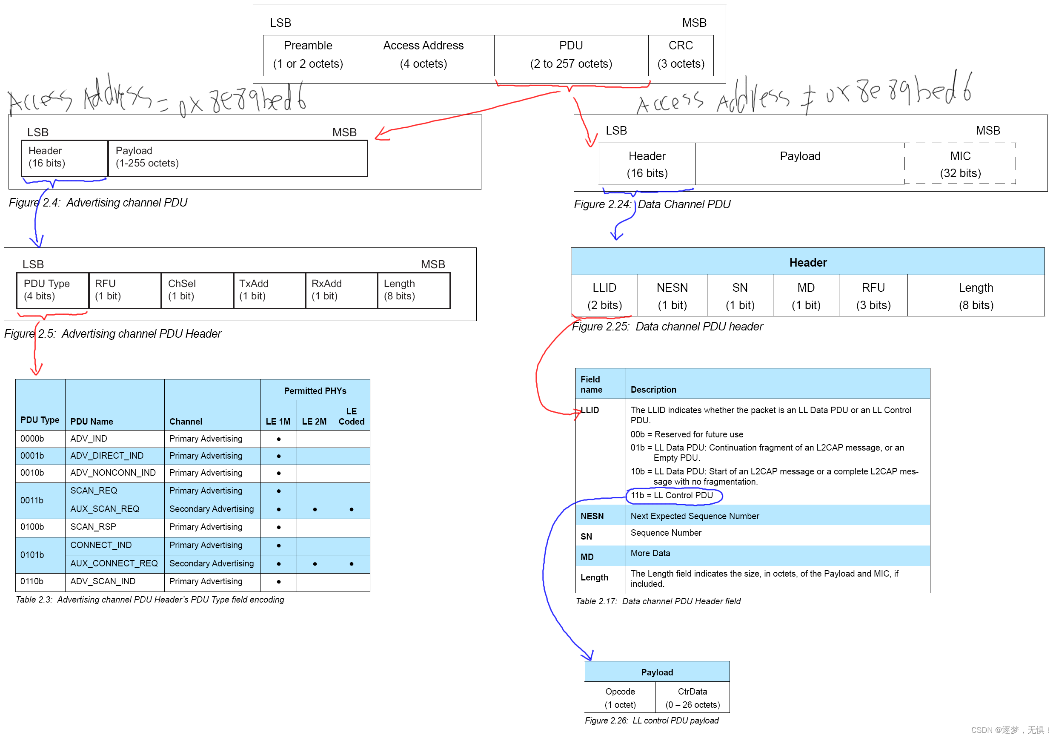The width and height of the screenshot is (1056, 738).
Task: Select the dashed MIC (32 bits) box
Action: pos(960,164)
